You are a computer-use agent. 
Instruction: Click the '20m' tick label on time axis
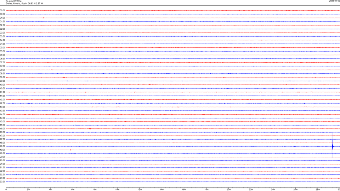point(229,190)
